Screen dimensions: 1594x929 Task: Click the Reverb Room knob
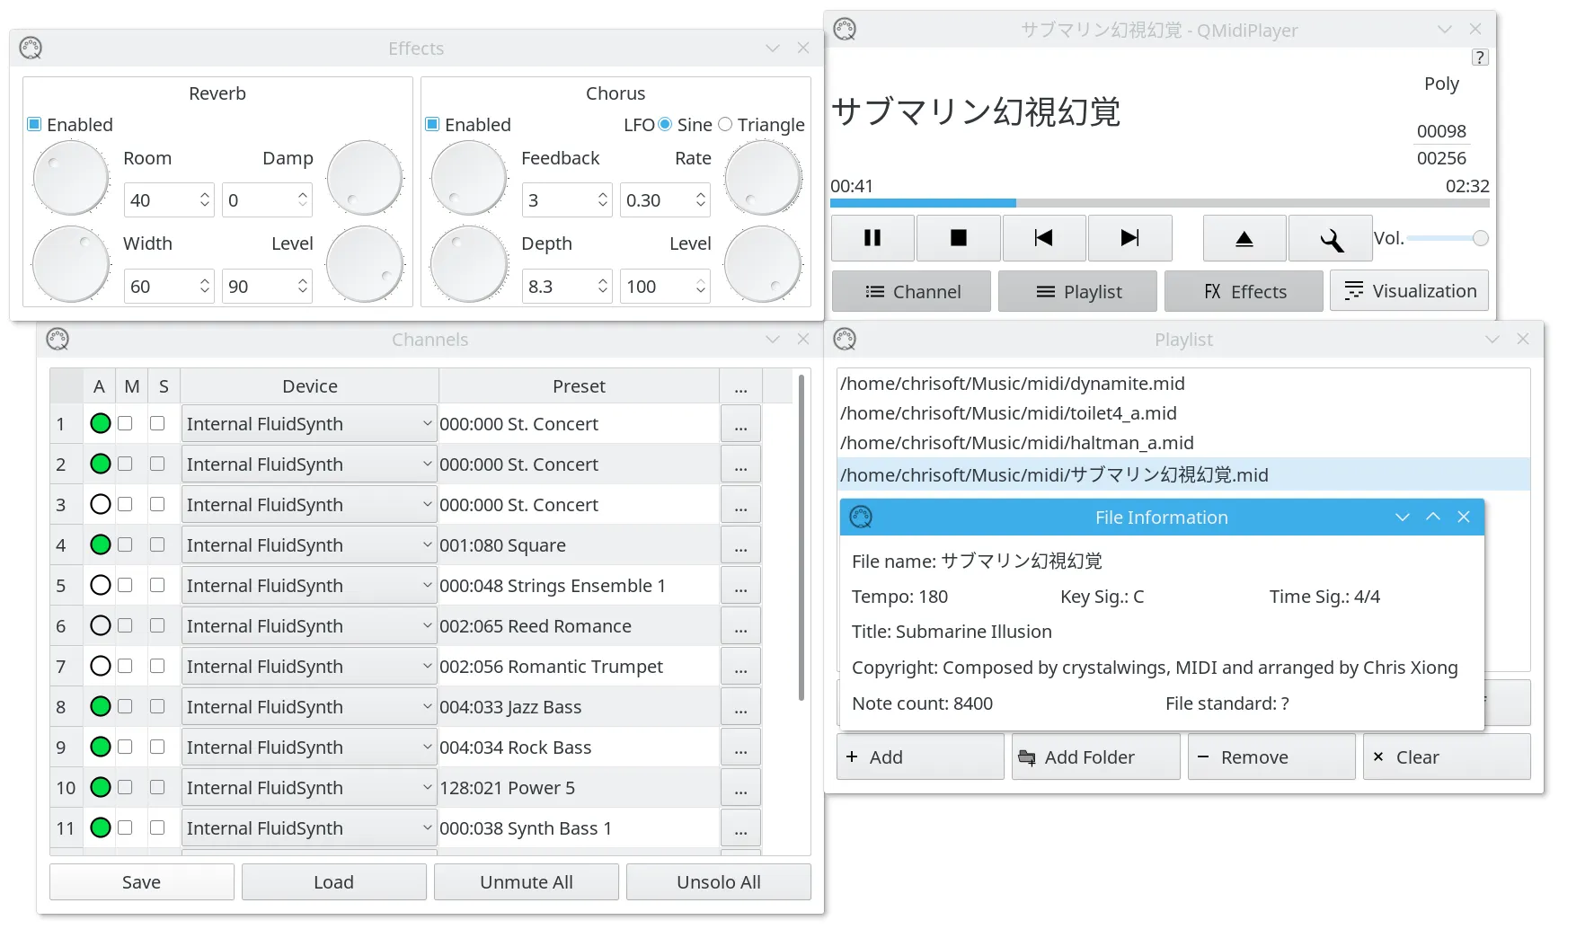71,178
